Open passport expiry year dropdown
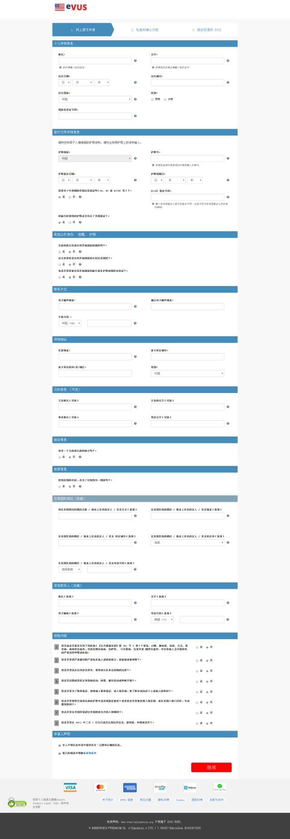290x839 pixels. tap(194, 180)
